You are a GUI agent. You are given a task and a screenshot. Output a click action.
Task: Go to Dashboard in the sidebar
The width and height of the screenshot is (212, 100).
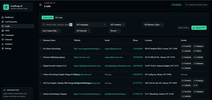coord(17,17)
